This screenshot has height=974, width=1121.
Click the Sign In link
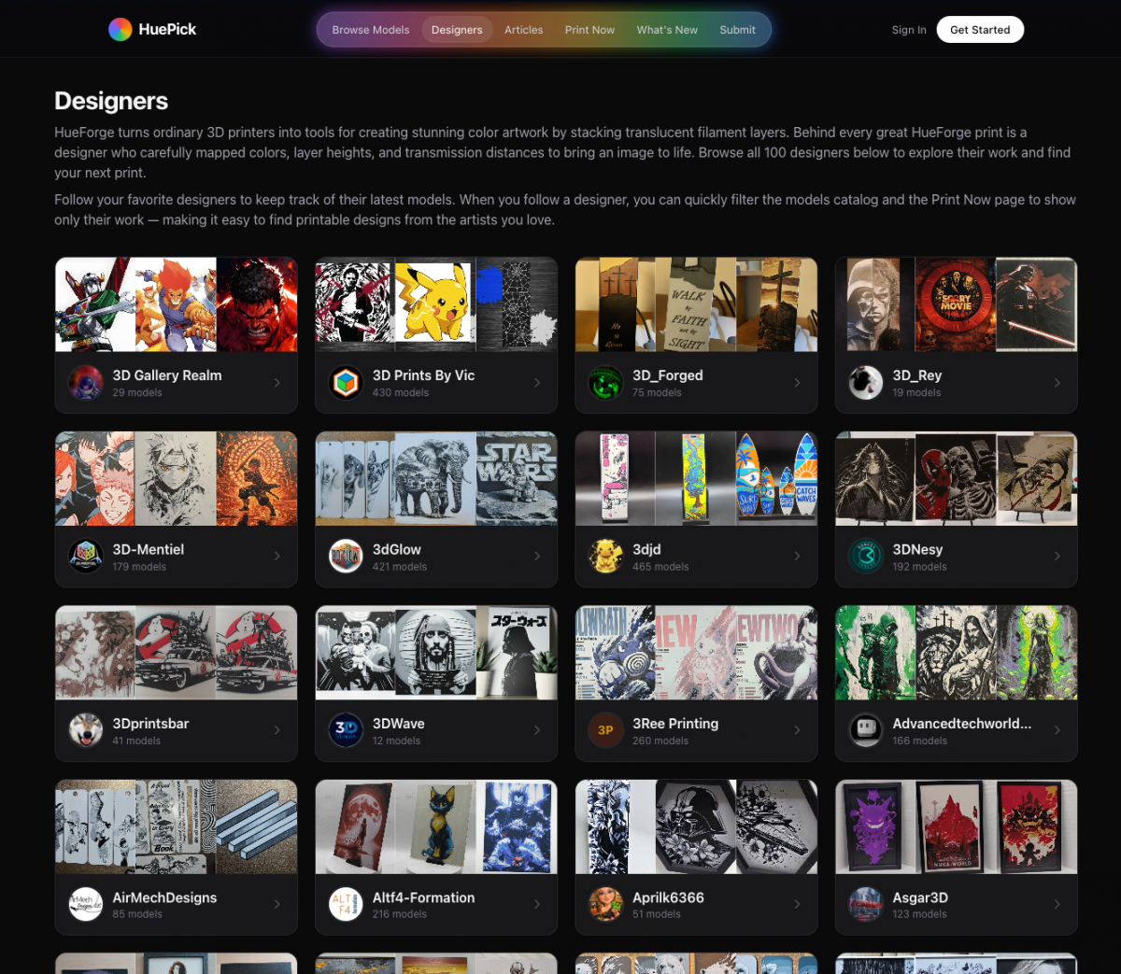(909, 30)
